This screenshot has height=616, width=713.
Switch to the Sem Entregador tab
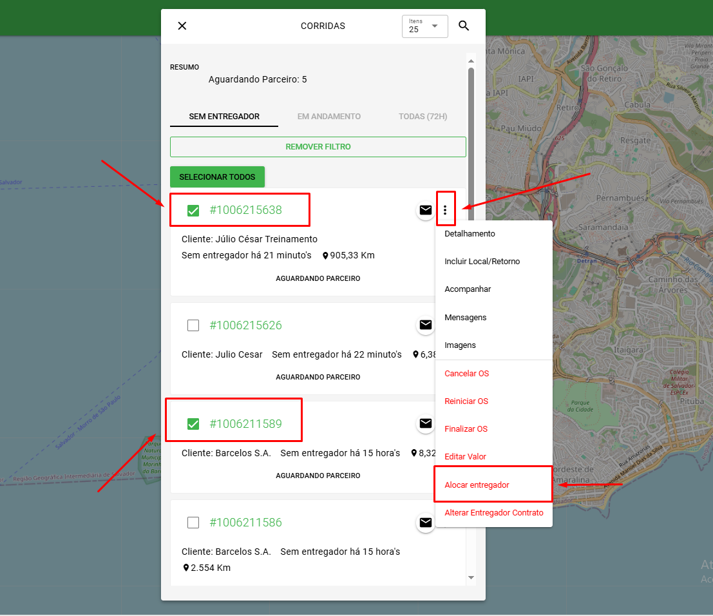pos(224,117)
